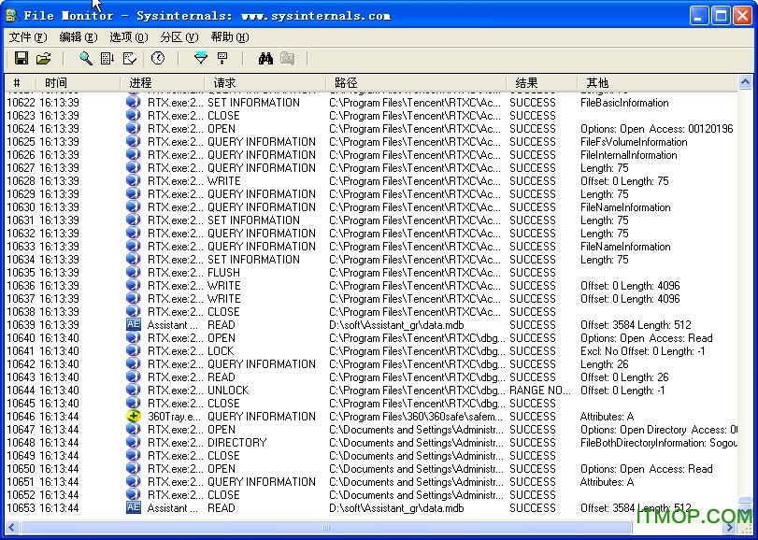Open the Filter dialog via funnel icon

pyautogui.click(x=201, y=58)
